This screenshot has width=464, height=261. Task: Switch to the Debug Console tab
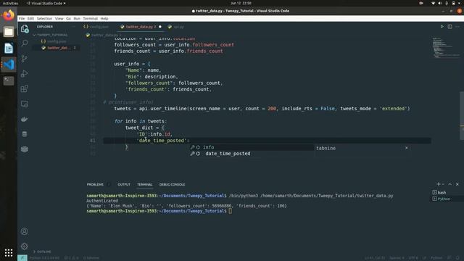[x=172, y=184]
